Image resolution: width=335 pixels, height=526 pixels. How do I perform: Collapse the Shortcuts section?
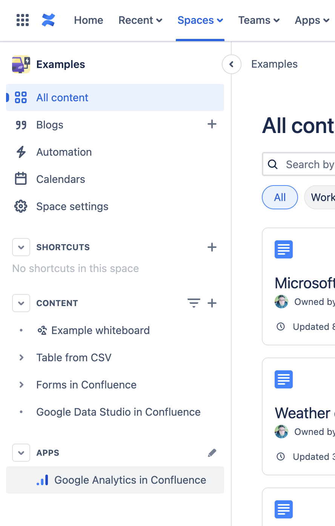[21, 247]
